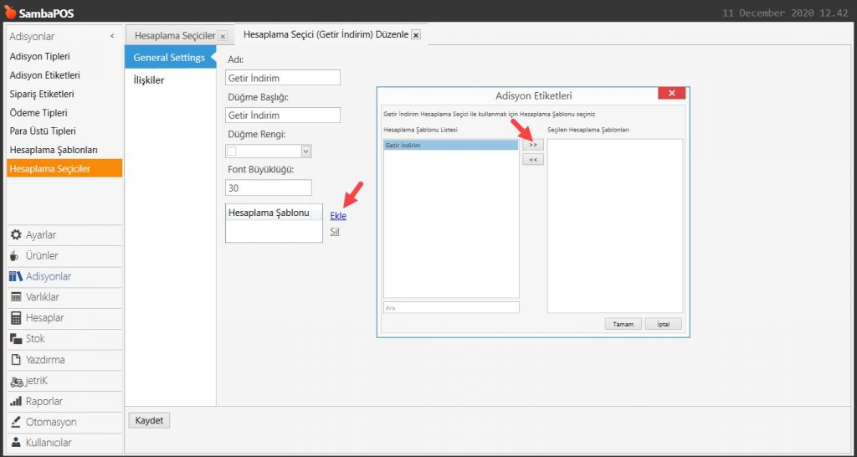Open Yazdırma printing icon section
The height and width of the screenshot is (457, 857).
point(16,360)
